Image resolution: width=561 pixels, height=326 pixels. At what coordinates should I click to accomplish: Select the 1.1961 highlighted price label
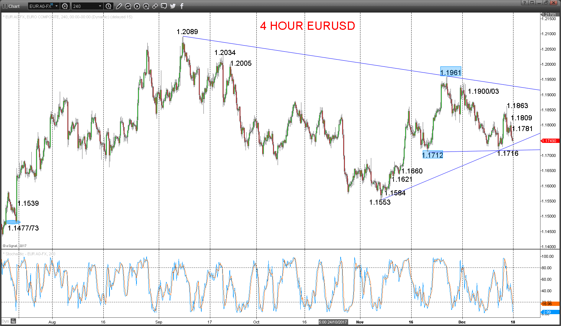[450, 71]
